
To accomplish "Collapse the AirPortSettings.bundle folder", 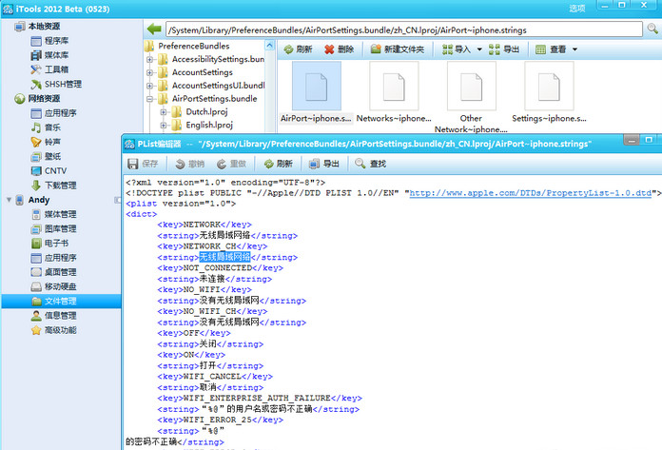I will click(150, 99).
